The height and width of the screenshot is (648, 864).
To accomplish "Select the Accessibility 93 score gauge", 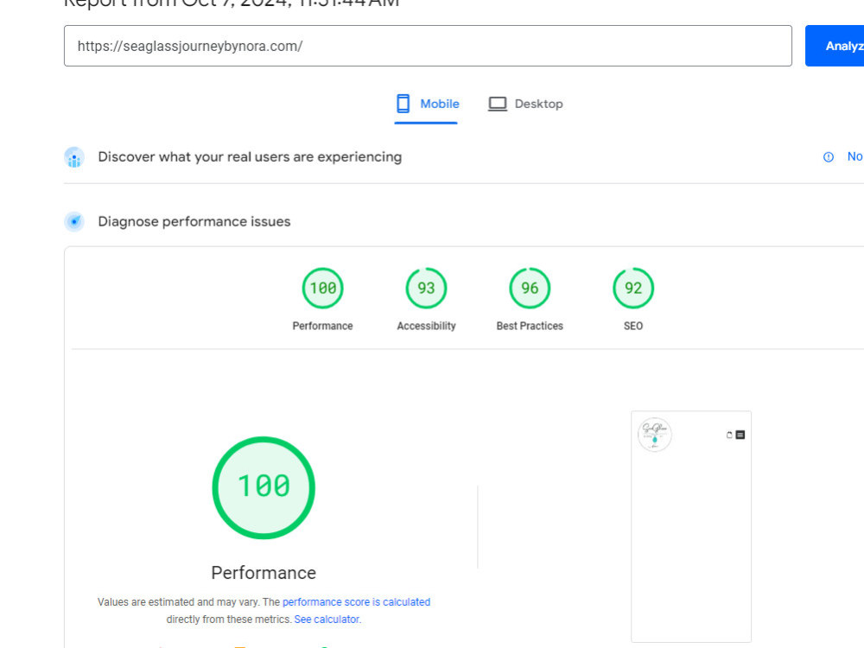I will click(426, 289).
